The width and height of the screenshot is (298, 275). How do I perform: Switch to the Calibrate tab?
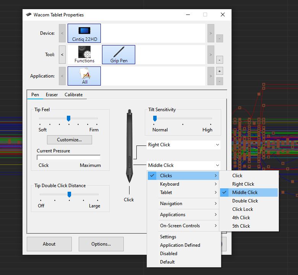tap(74, 95)
